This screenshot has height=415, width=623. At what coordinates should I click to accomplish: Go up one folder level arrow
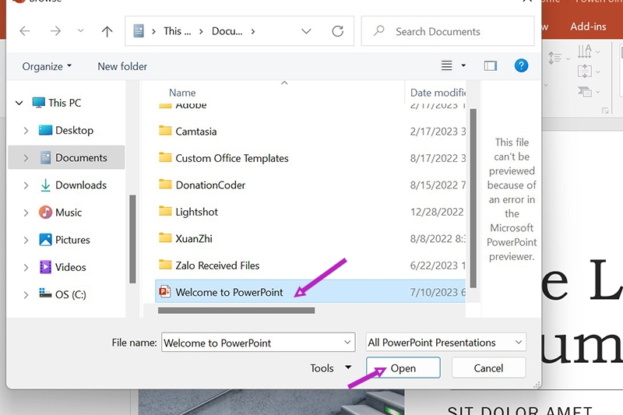(107, 31)
